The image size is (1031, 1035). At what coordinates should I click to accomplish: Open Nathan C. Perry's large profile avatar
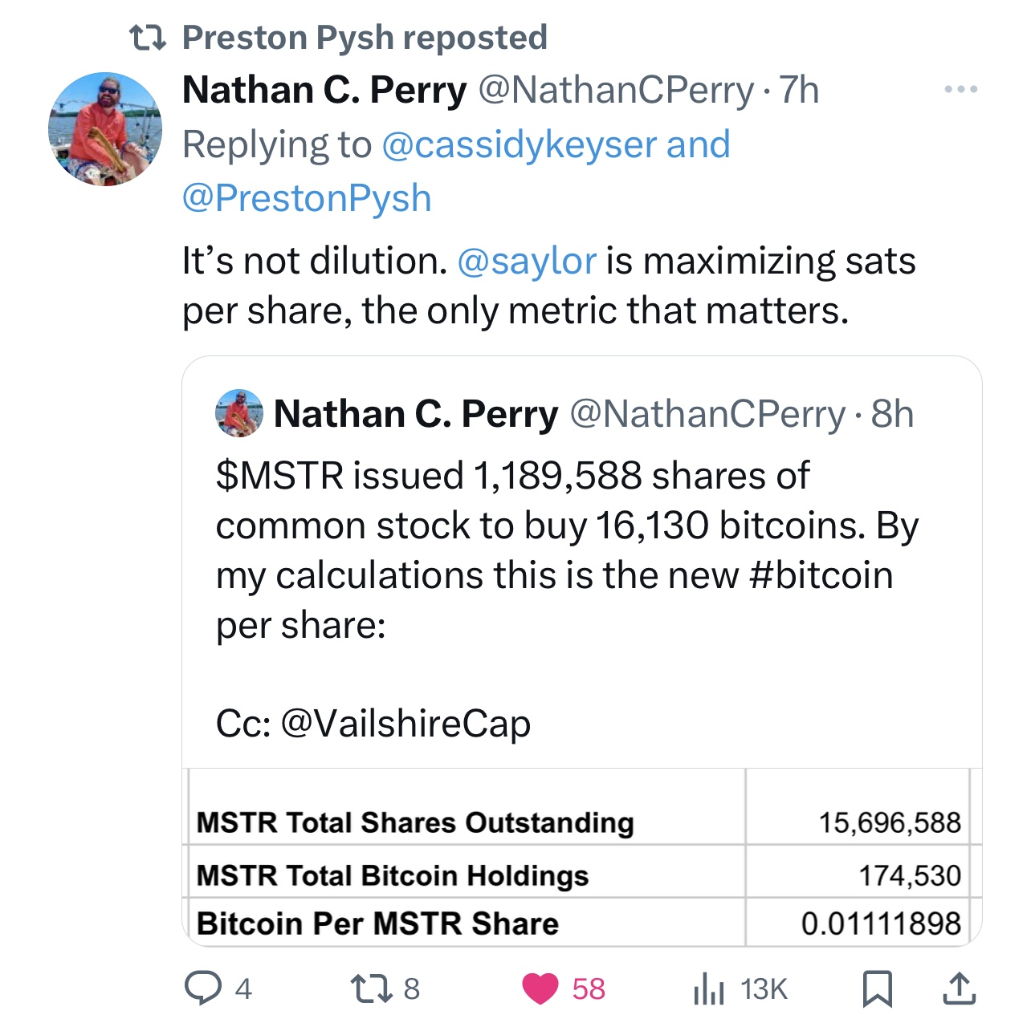105,129
